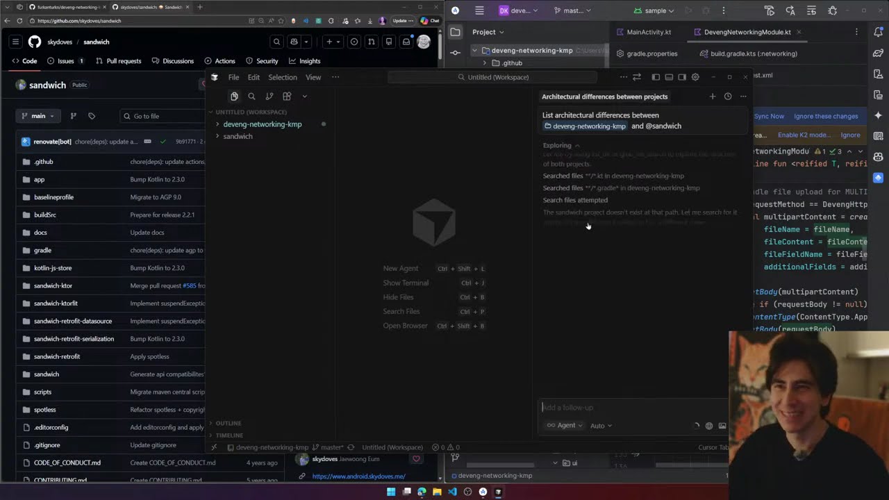The image size is (889, 500).
Task: Collapse the Untitled (Workspace) explorer section
Action: pos(251,112)
